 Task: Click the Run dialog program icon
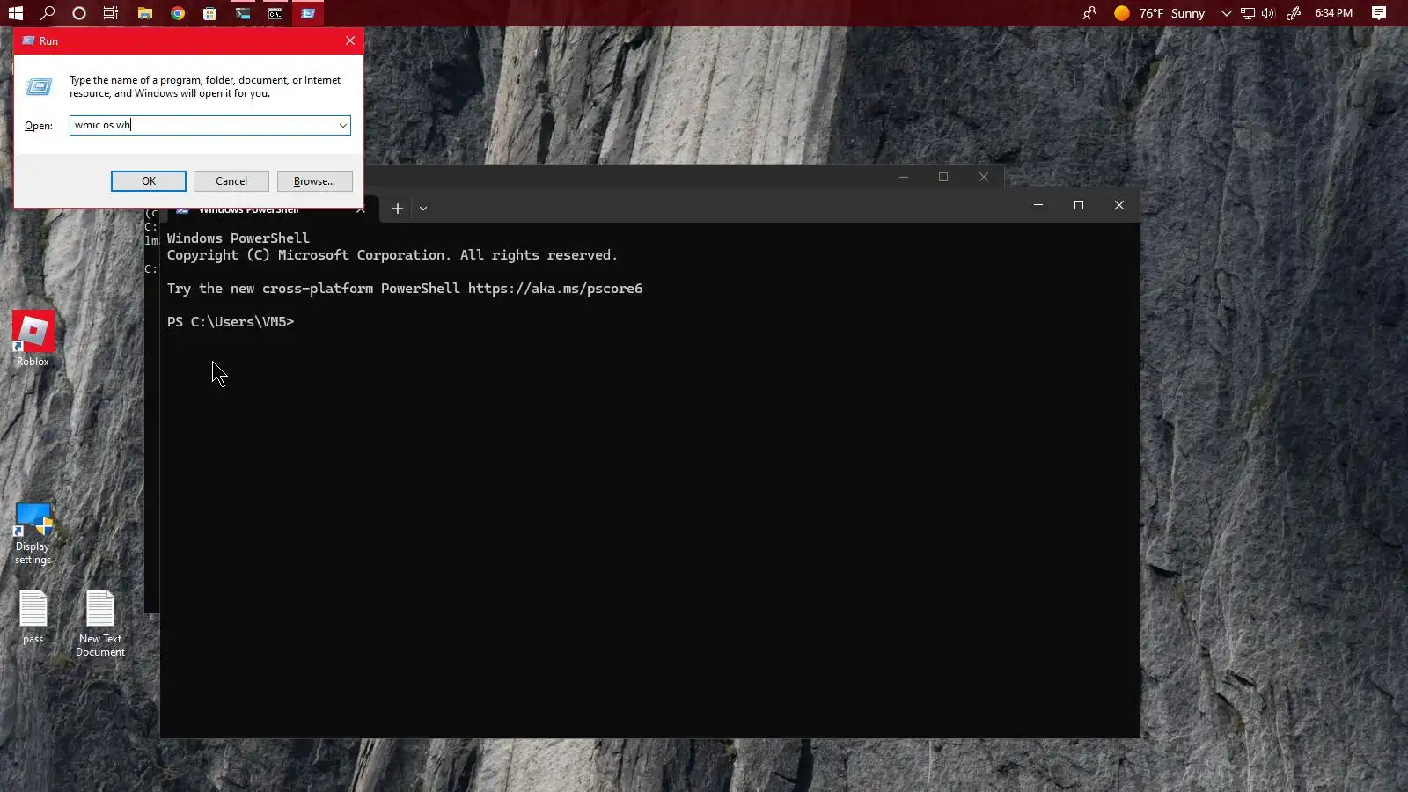click(39, 86)
